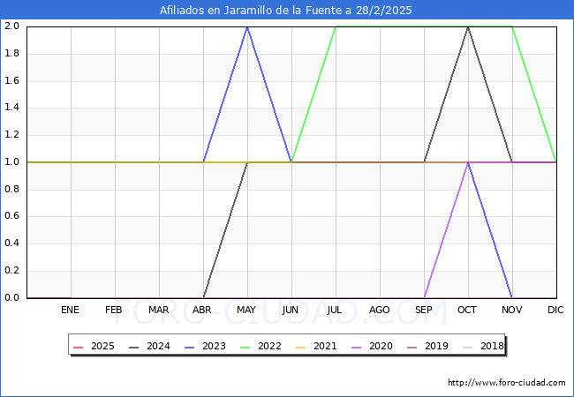Click the JUL month axis label
This screenshot has height=397, width=574.
pyautogui.click(x=336, y=310)
